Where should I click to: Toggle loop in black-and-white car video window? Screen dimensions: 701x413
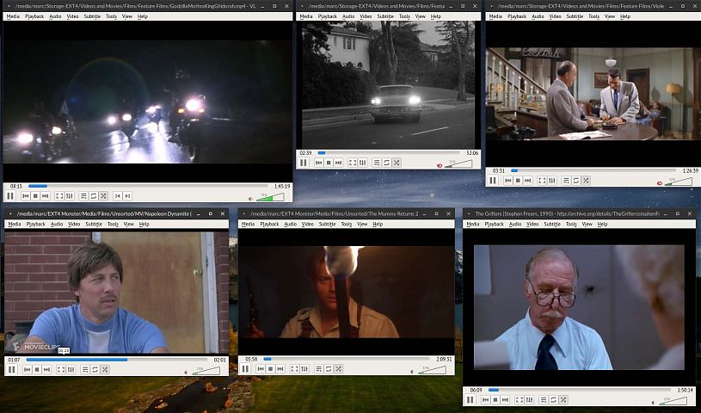(x=387, y=163)
